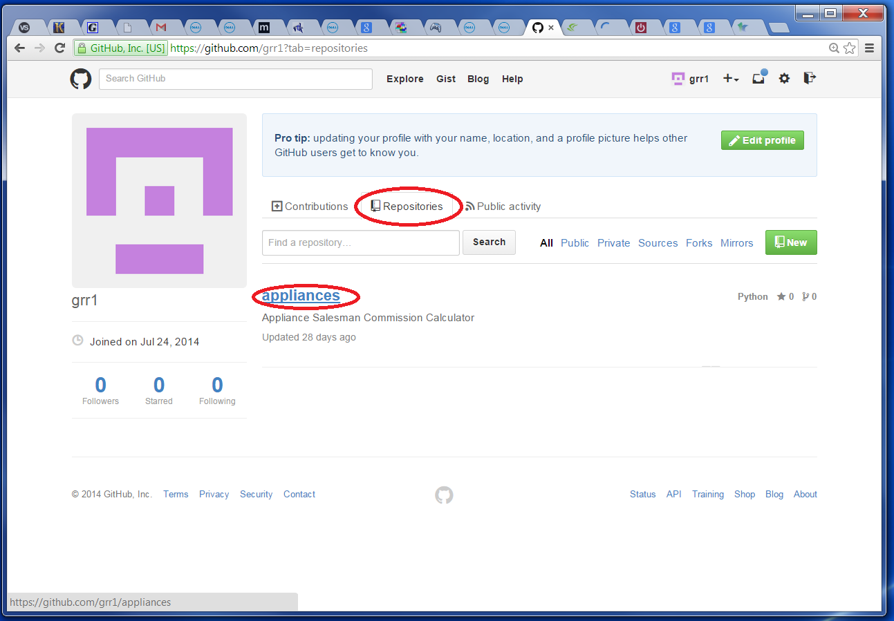894x621 pixels.
Task: Open the notifications inbox icon
Action: (758, 78)
